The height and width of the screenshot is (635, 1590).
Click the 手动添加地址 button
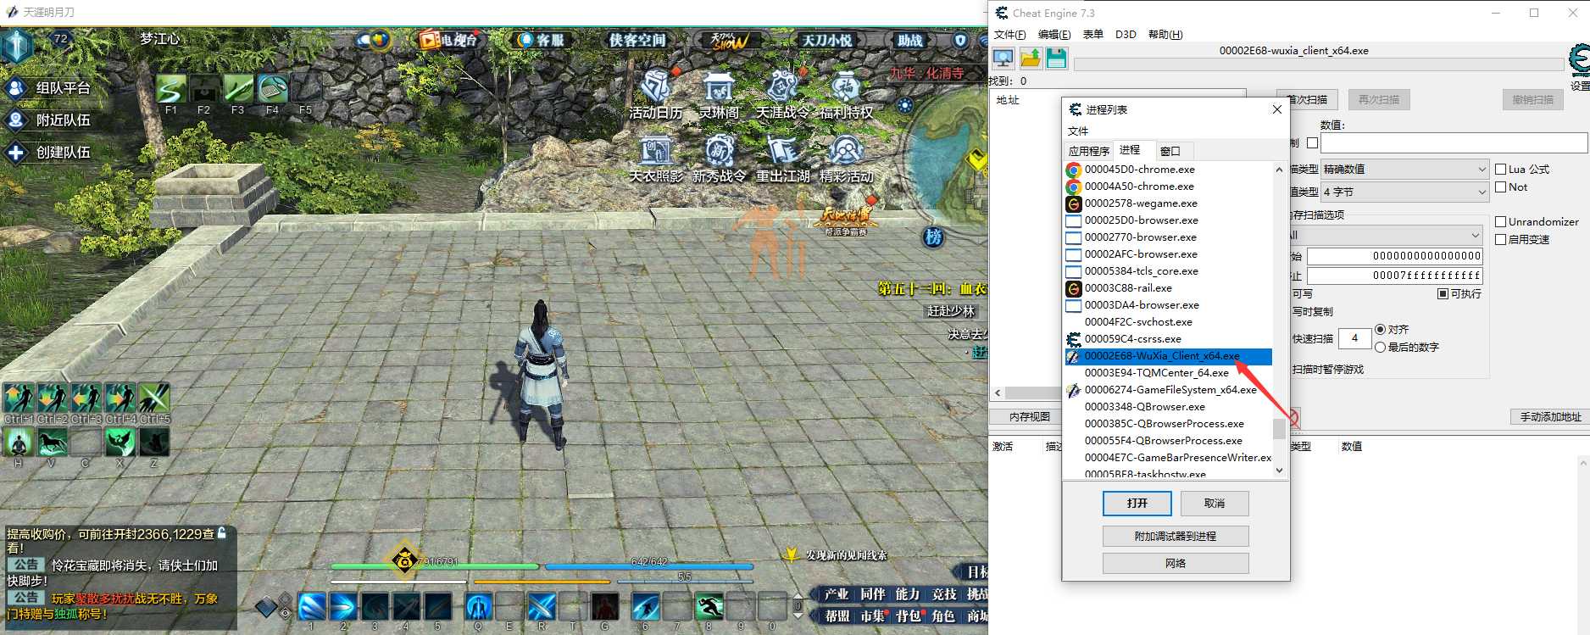tap(1550, 417)
